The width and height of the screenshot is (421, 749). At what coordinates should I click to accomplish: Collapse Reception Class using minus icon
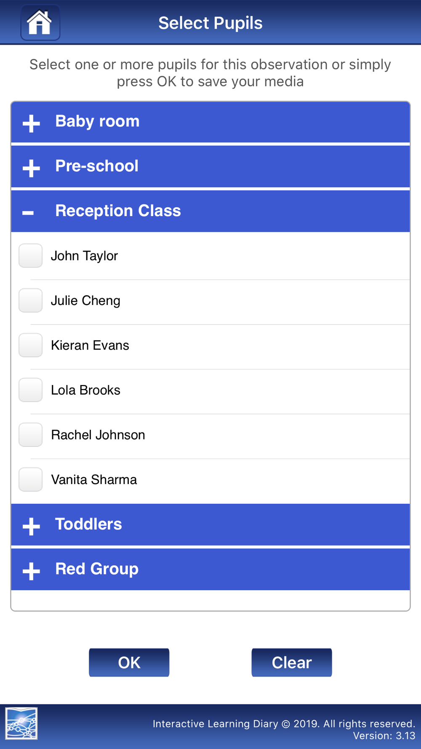[28, 213]
